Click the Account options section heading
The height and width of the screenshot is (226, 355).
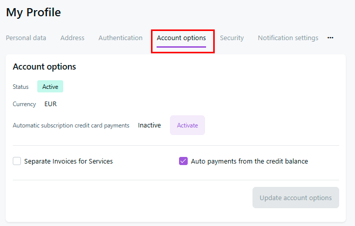44,67
